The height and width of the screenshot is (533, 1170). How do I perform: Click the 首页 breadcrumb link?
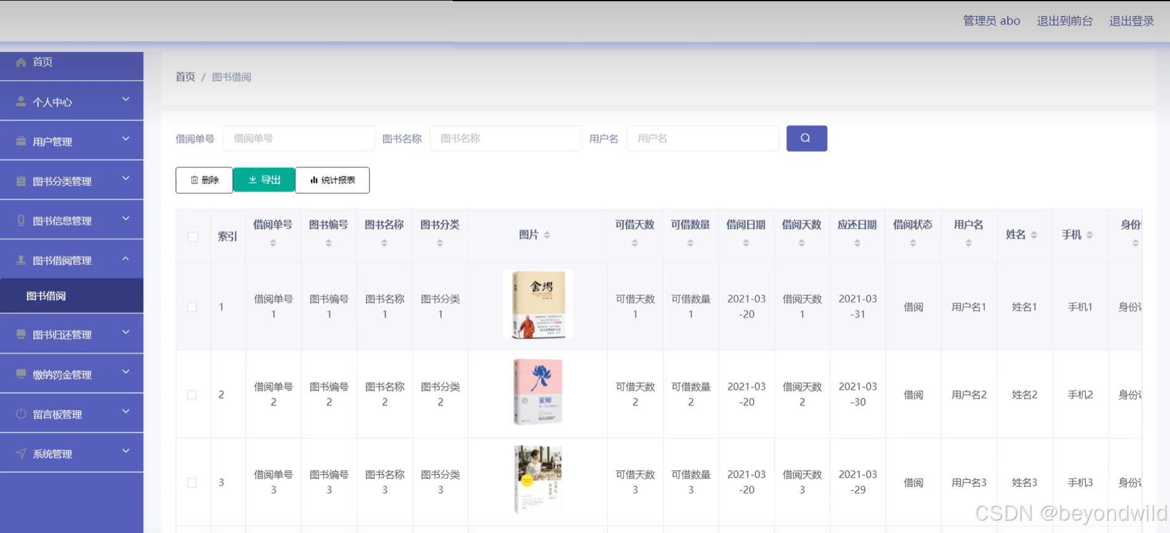(x=185, y=77)
